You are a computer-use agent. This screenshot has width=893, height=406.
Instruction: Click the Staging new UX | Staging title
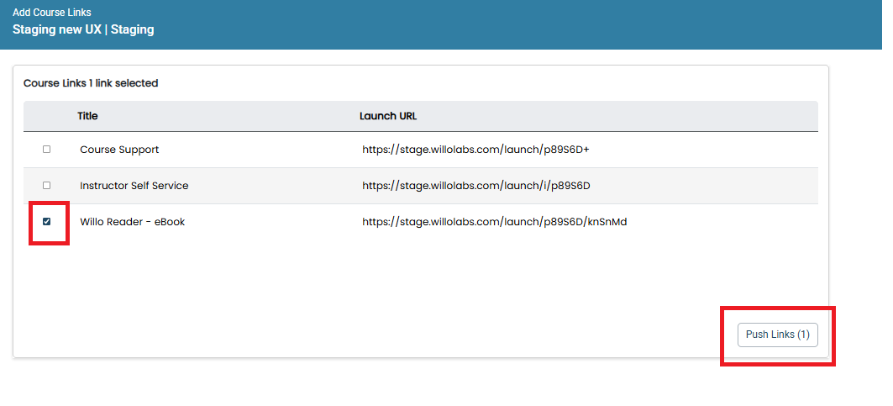(83, 29)
